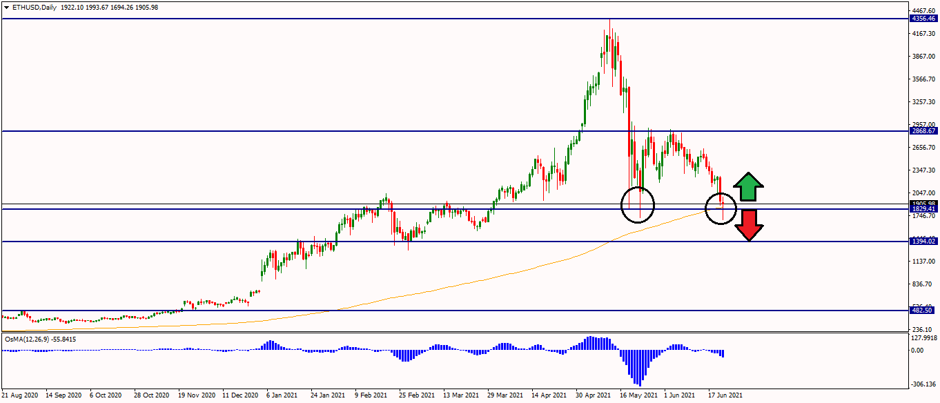Click the ETHUSD,Daily chart title text
This screenshot has width=940, height=403.
tap(35, 7)
